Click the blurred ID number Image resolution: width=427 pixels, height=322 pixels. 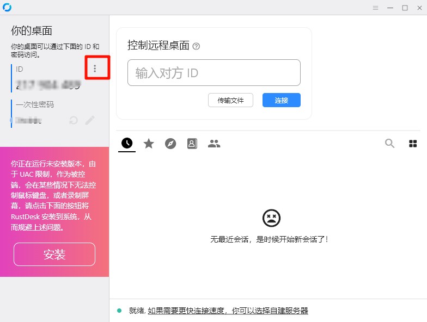pos(48,85)
